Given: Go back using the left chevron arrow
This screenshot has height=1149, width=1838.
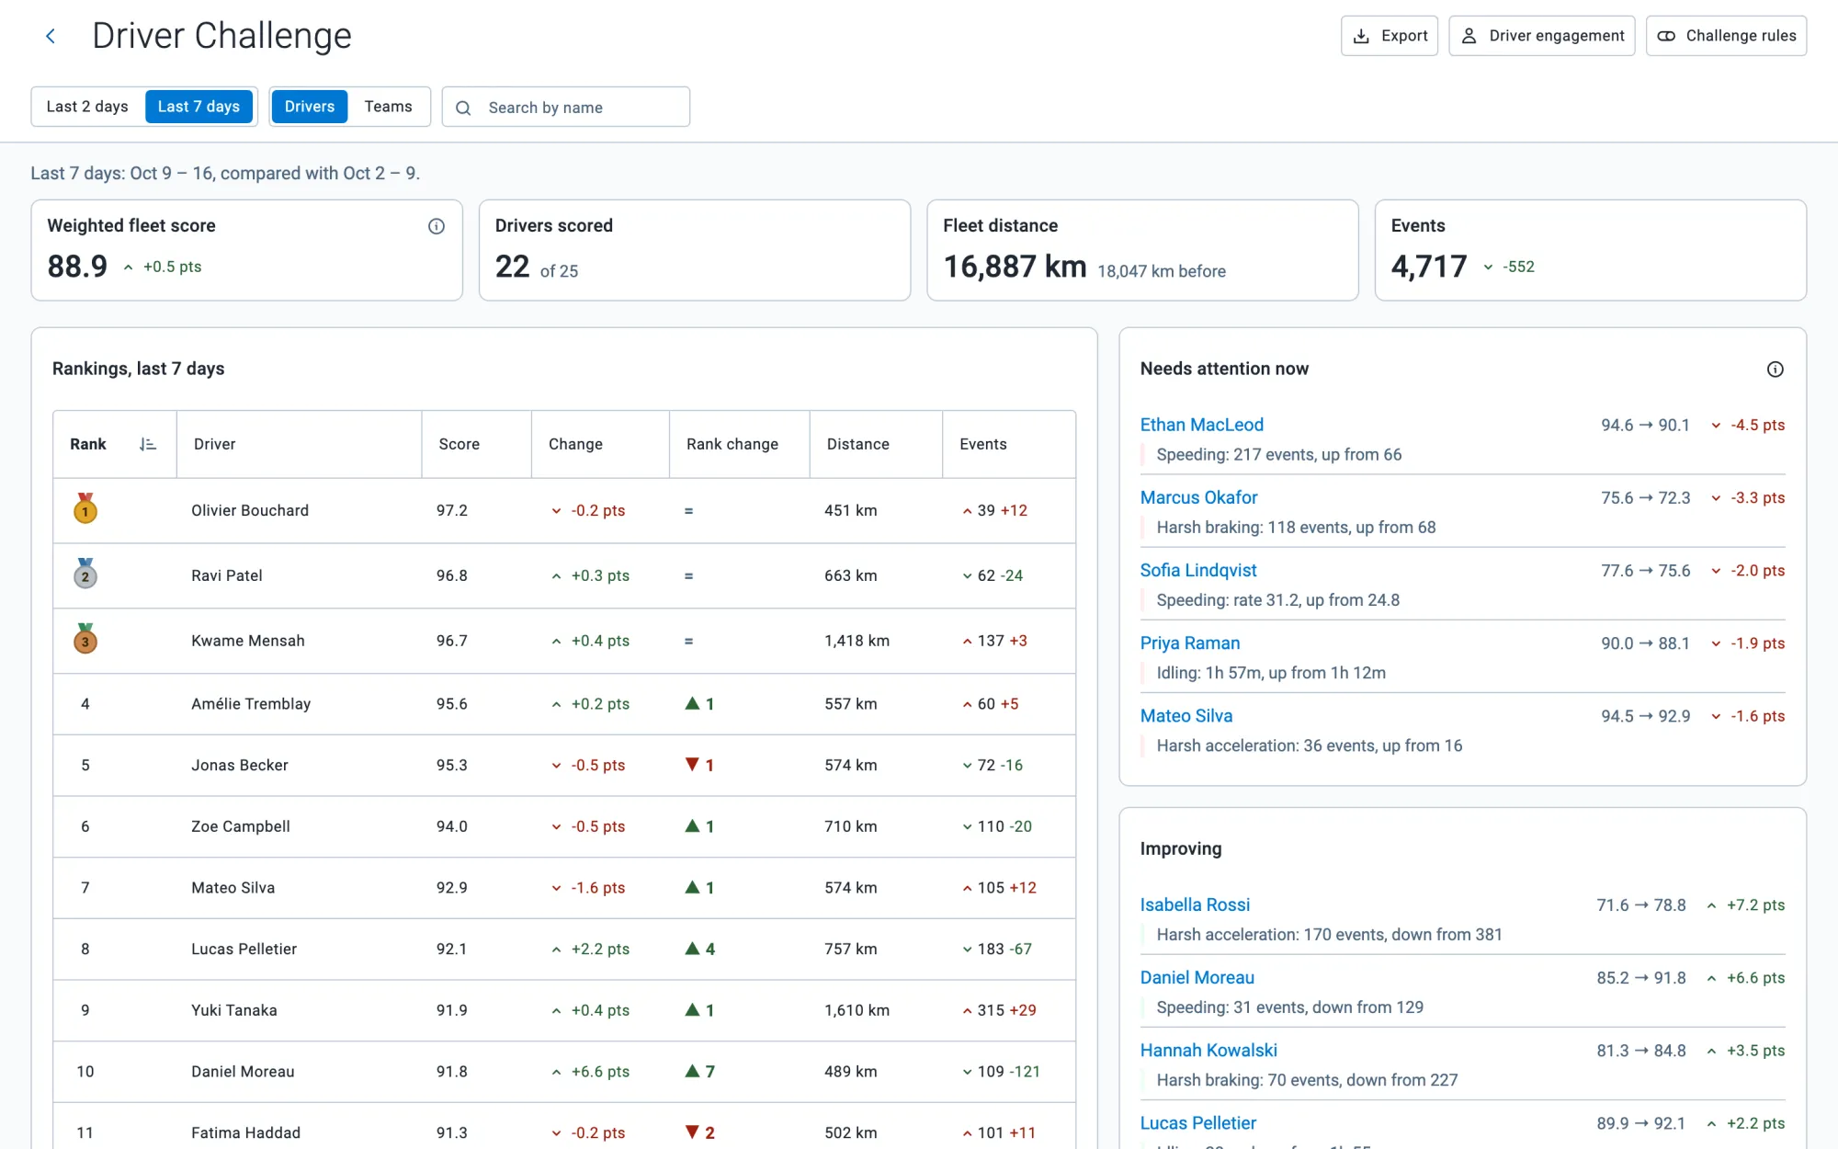Looking at the screenshot, I should coord(51,36).
